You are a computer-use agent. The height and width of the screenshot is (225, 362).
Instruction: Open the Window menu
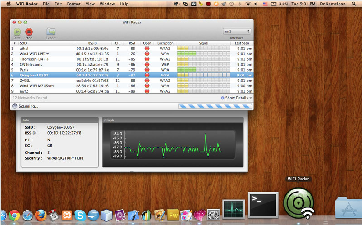[x=107, y=4]
